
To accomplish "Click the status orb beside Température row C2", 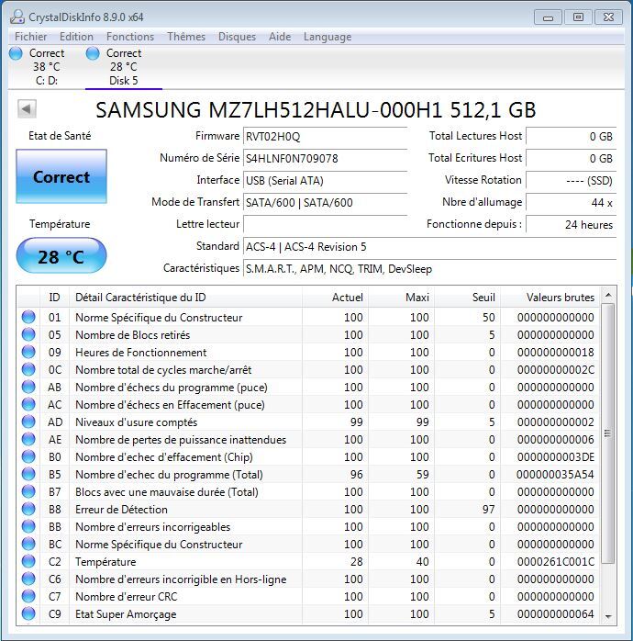I will pos(29,562).
